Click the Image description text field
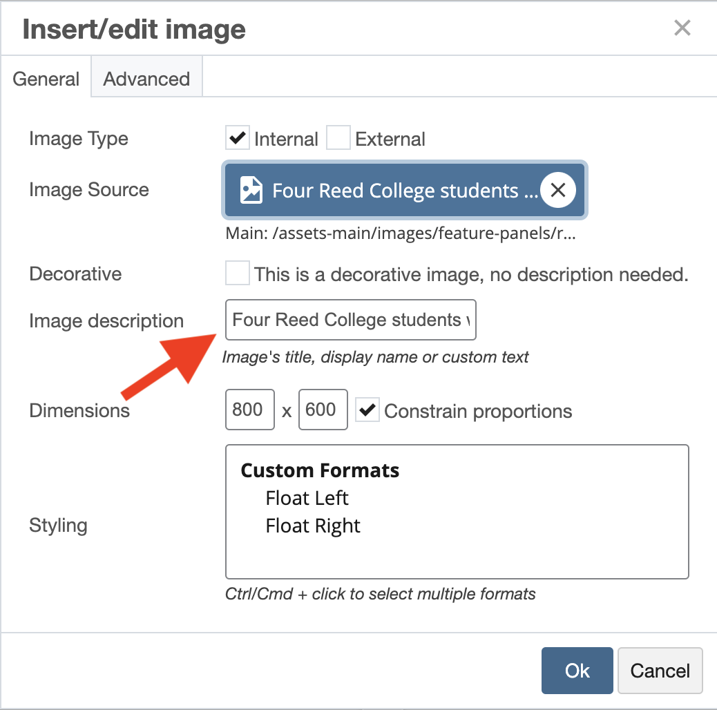The image size is (717, 710). click(x=350, y=320)
